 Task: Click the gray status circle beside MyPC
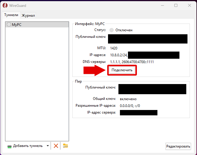click(x=9, y=25)
